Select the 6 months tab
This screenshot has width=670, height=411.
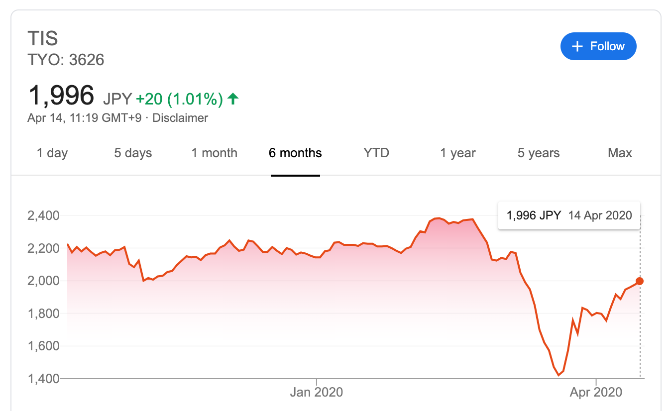pyautogui.click(x=295, y=153)
